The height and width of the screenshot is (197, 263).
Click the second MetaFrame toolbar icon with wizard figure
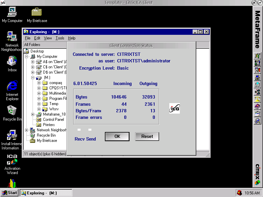257,63
